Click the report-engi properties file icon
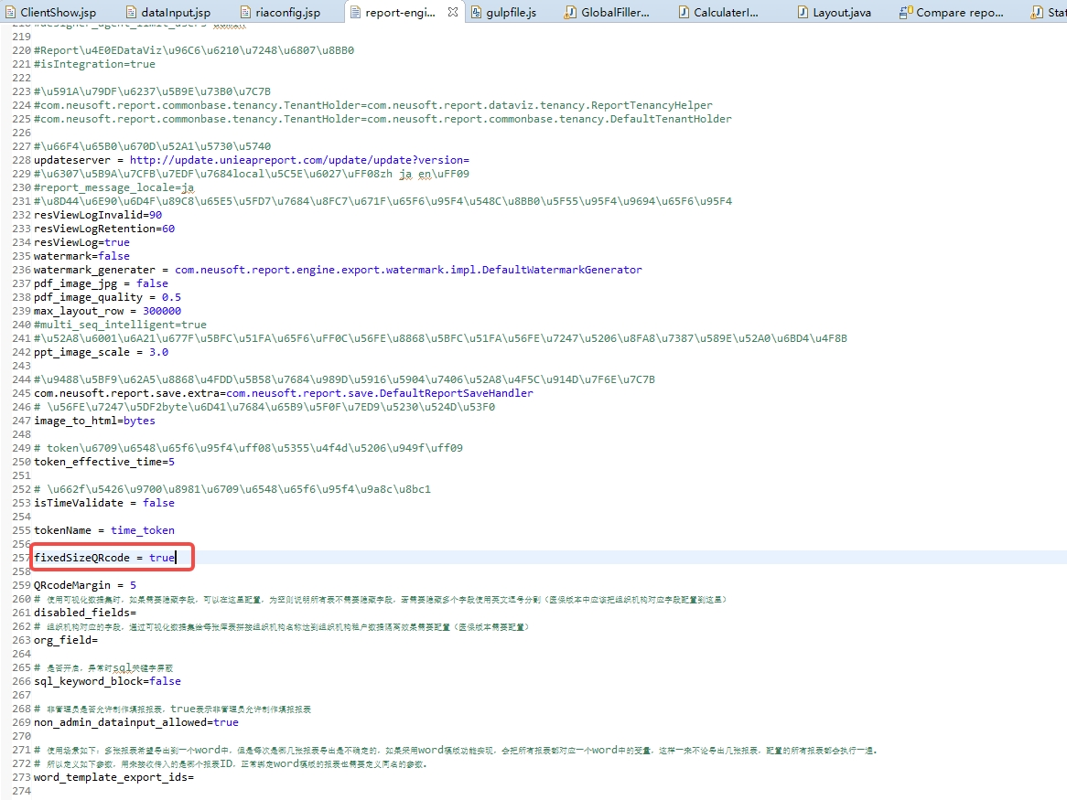 [x=355, y=12]
